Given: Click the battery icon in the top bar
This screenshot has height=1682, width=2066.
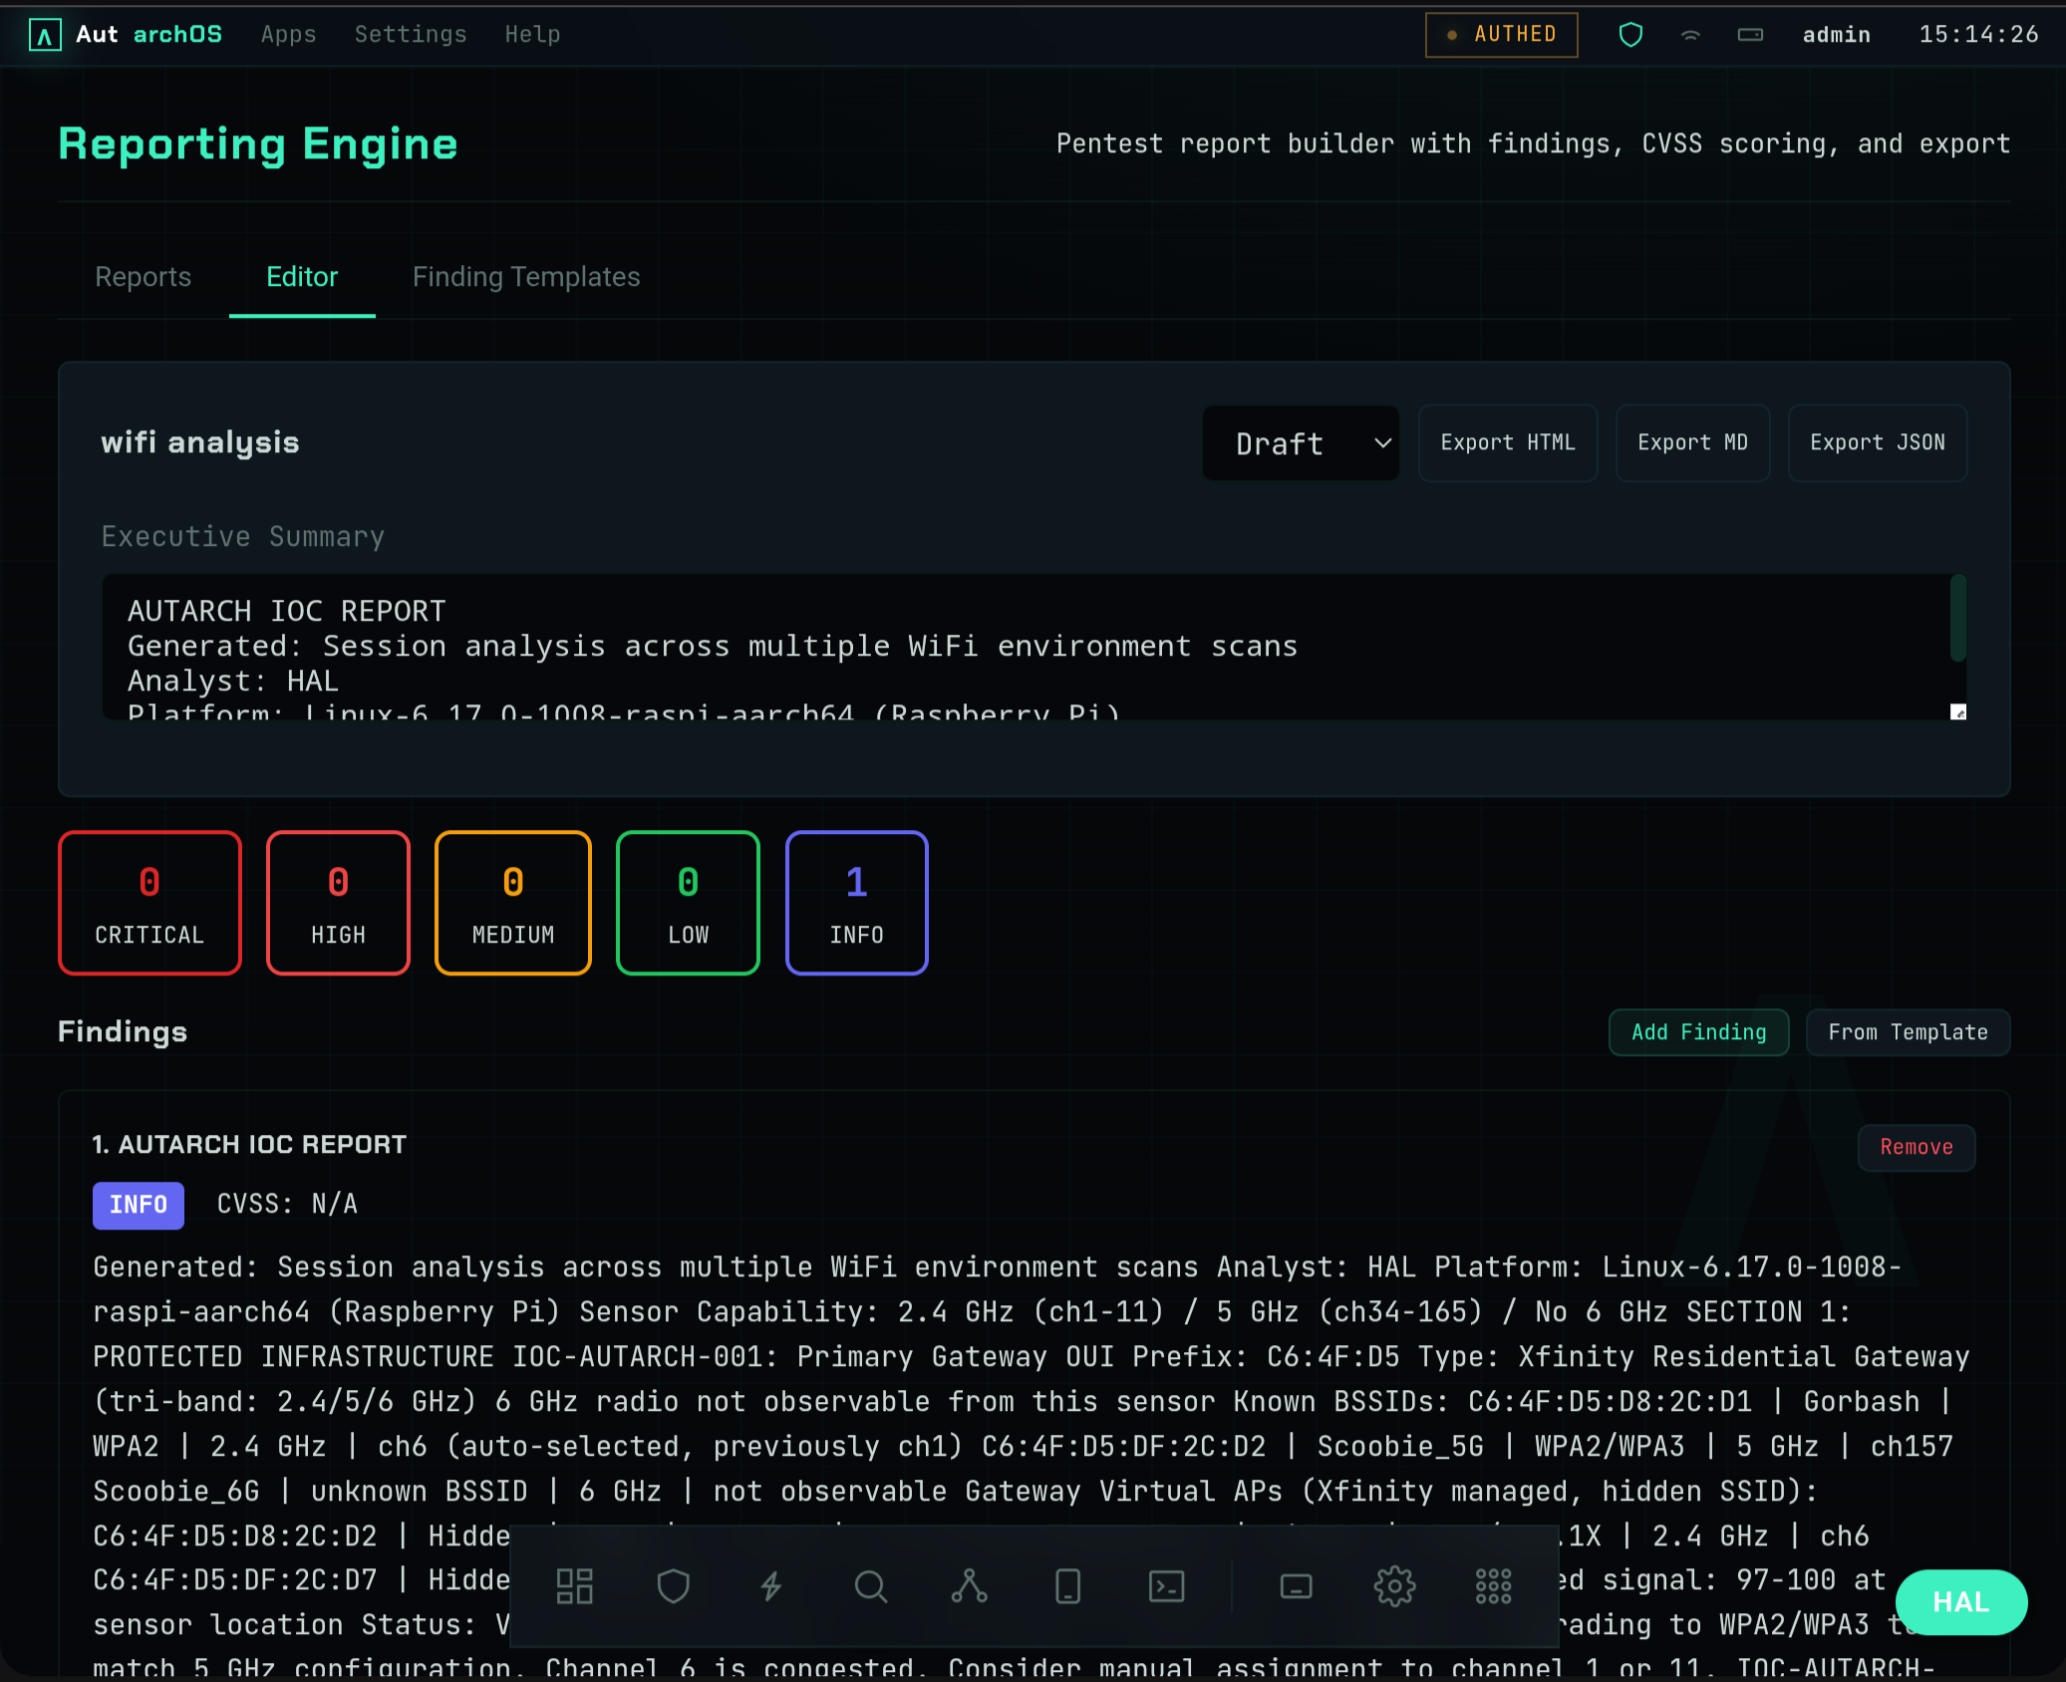Looking at the screenshot, I should pos(1750,35).
